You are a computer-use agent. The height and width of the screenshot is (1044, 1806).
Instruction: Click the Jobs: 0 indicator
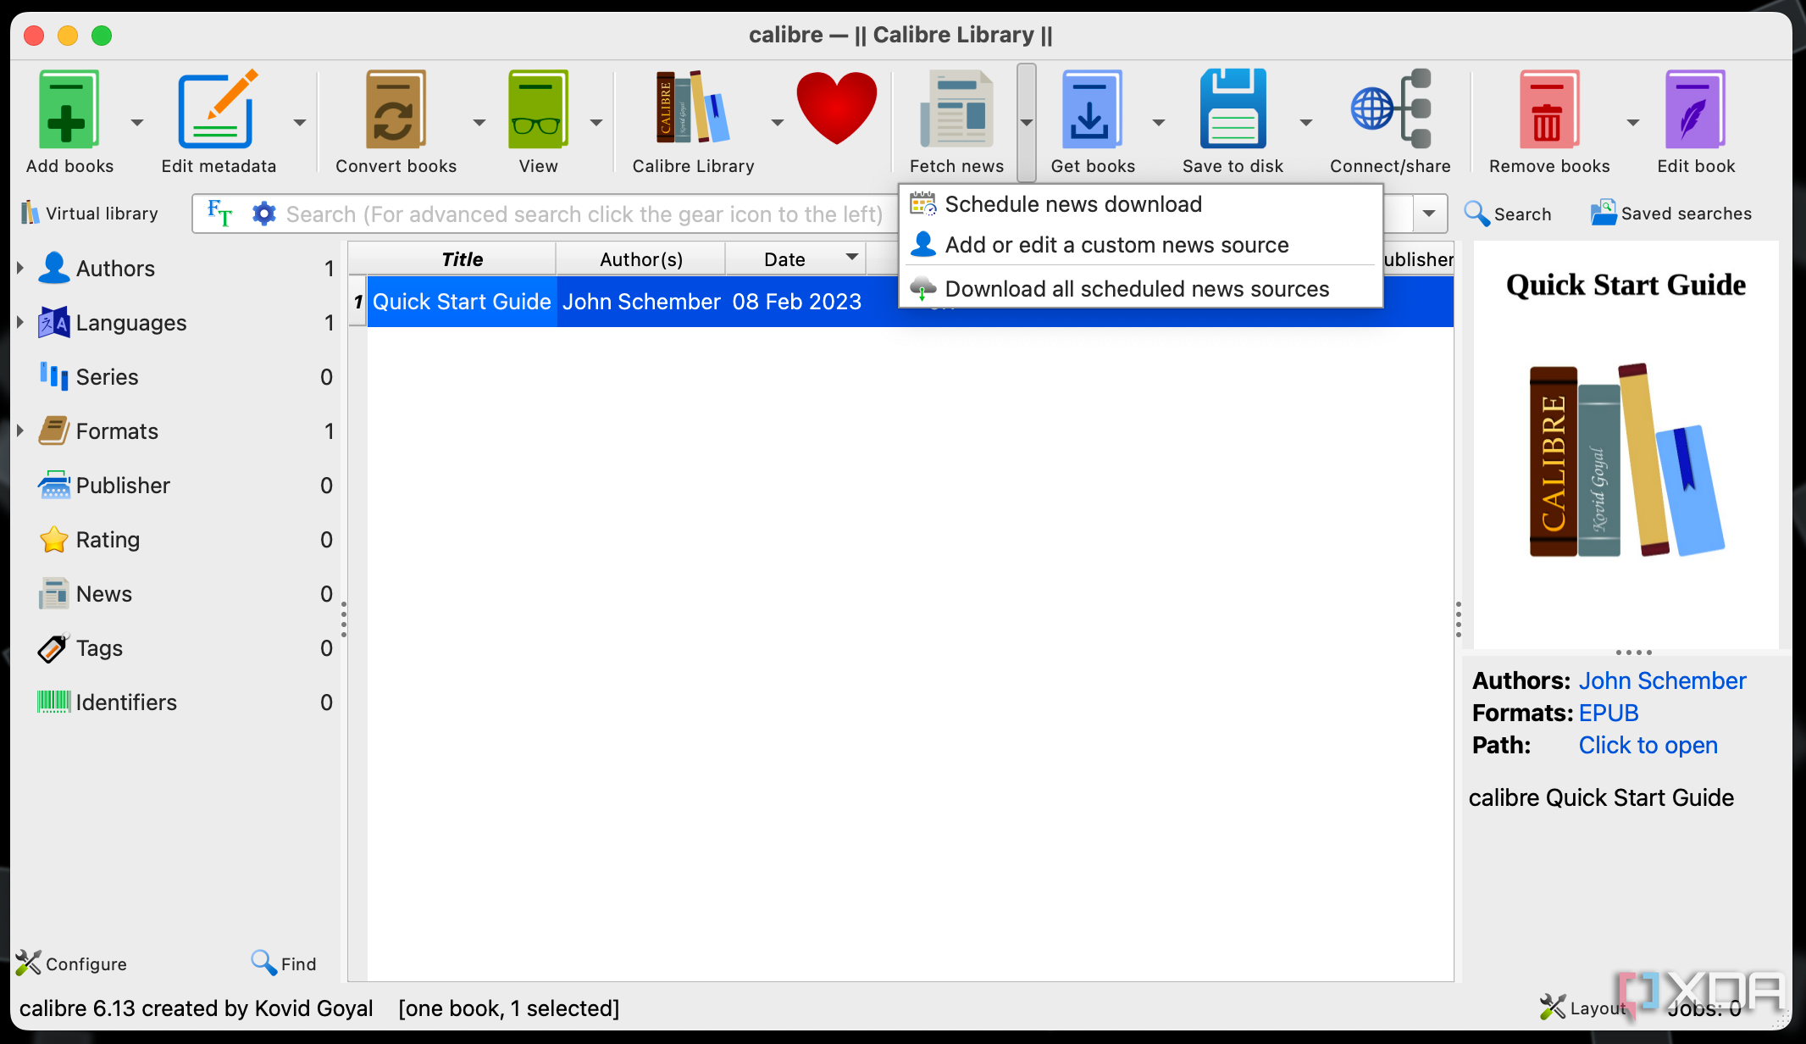(1704, 1008)
